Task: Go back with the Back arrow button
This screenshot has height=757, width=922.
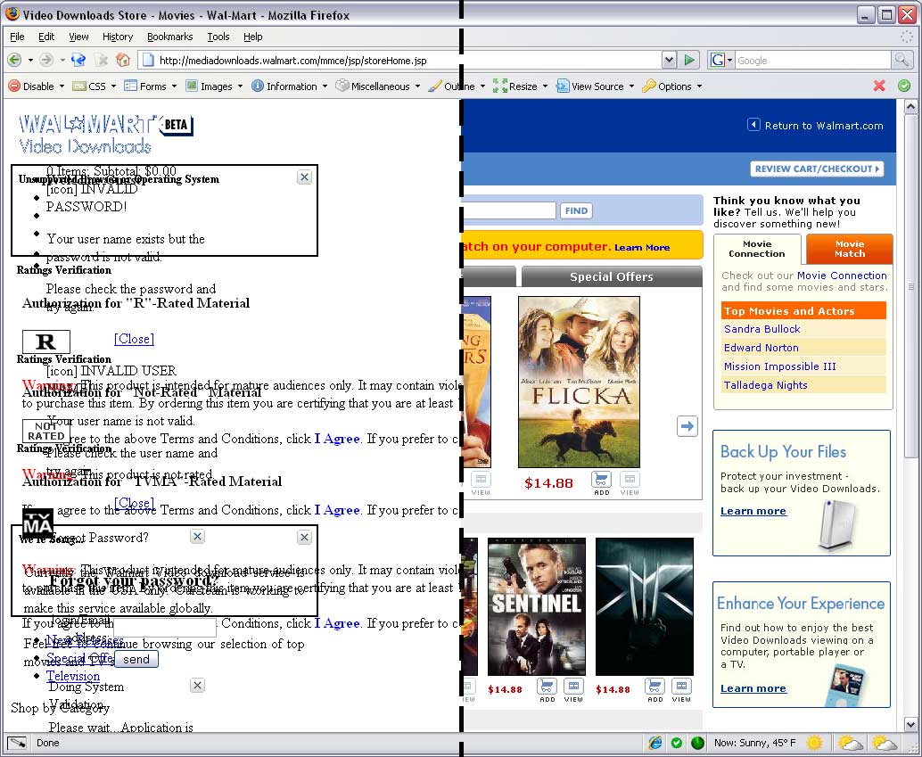Action: 14,60
